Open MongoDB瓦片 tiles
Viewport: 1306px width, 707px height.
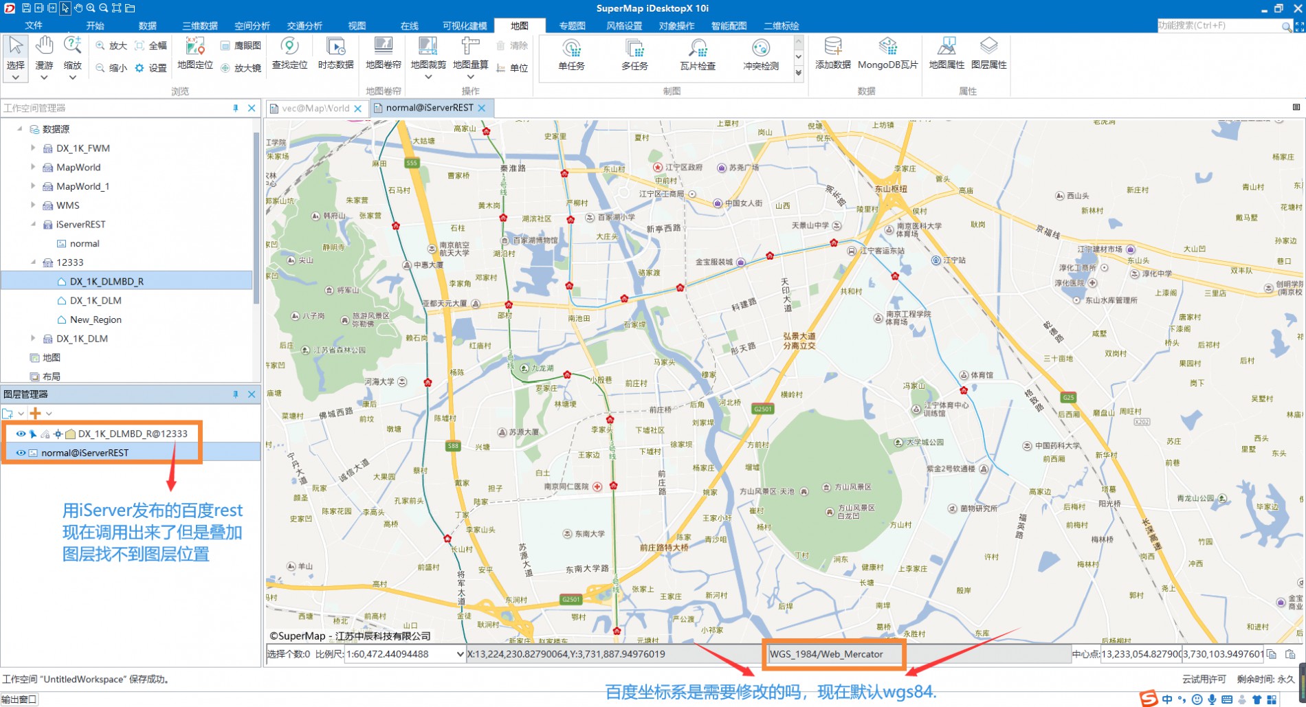point(887,54)
